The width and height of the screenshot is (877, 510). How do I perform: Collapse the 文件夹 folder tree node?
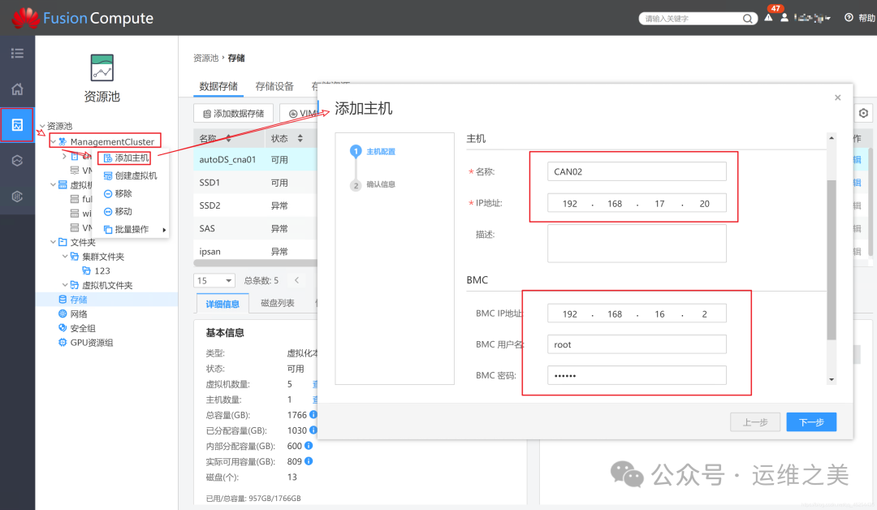53,242
